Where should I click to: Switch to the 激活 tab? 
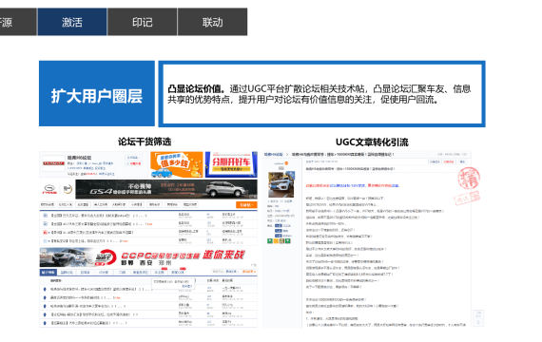click(x=72, y=22)
